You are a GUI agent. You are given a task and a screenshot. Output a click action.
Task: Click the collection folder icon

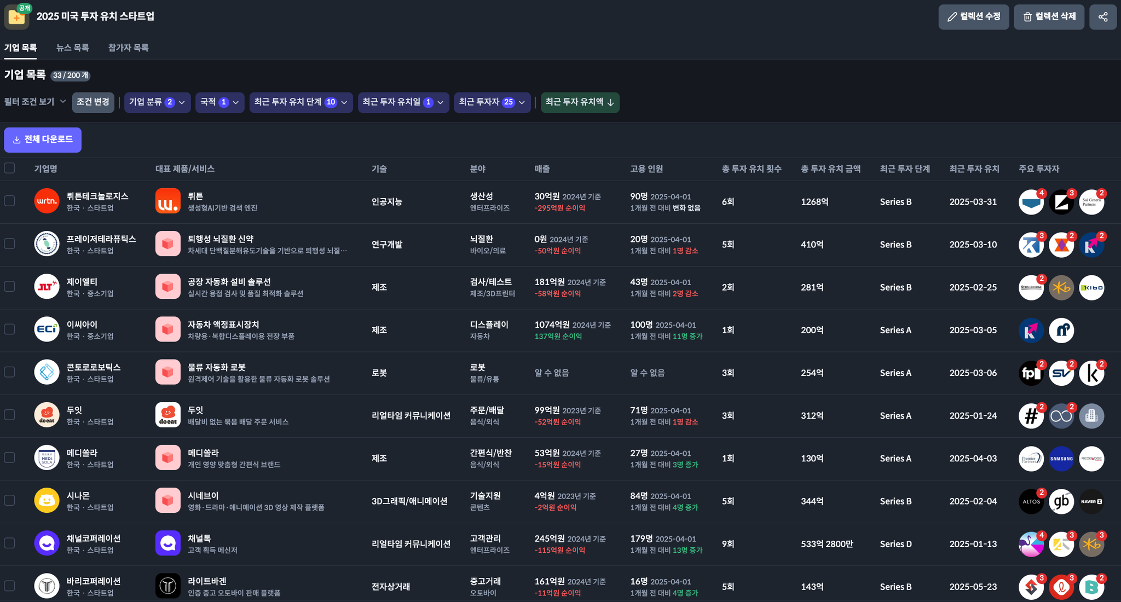pos(16,17)
